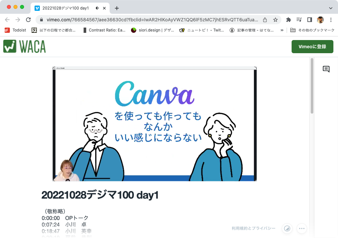The width and height of the screenshot is (338, 238).
Task: Open the siori.design bookmark
Action: (x=153, y=30)
